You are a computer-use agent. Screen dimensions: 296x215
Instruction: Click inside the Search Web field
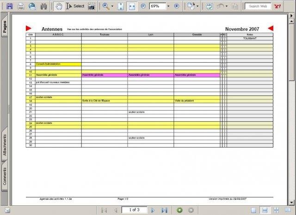pos(258,6)
